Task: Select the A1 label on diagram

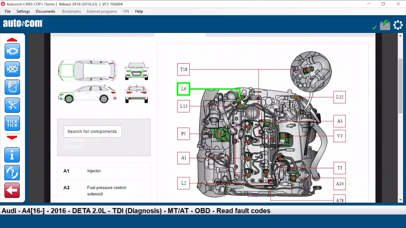Action: coord(184,158)
